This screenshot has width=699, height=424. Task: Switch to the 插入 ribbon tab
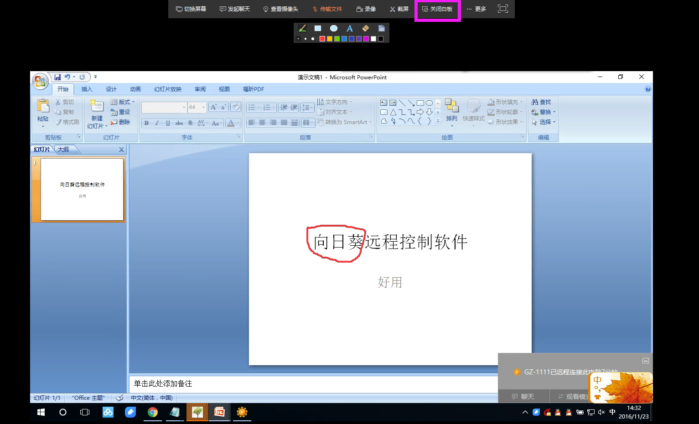point(87,89)
